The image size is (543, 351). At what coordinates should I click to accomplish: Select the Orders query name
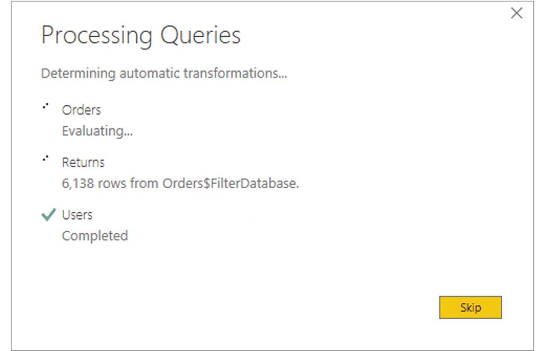pyautogui.click(x=81, y=110)
